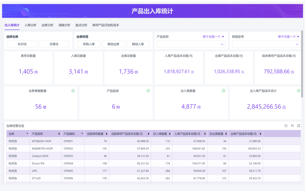Switch to the 入库分析 tab
Image resolution: width=305 pixels, height=191 pixels.
(x=30, y=25)
